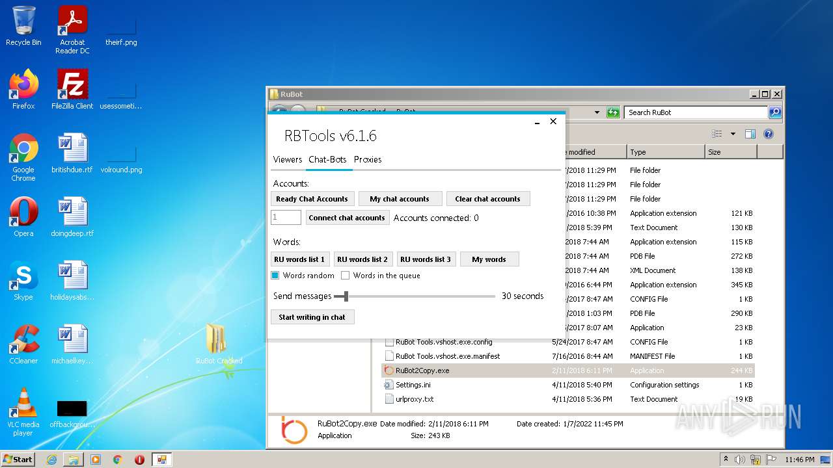The image size is (833, 468).
Task: Sort by the Type column header
Action: [x=666, y=152]
